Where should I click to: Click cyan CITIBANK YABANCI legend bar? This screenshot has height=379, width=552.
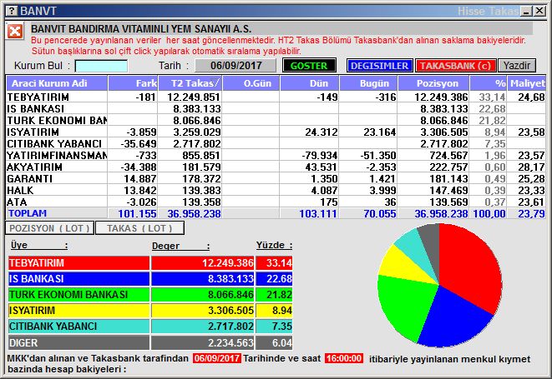click(x=78, y=327)
